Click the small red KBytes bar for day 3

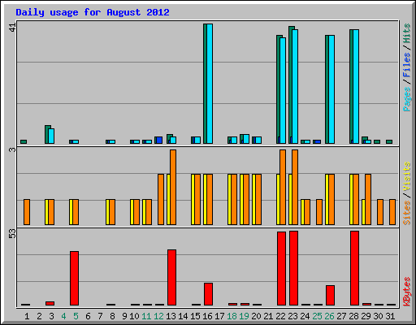click(x=50, y=303)
